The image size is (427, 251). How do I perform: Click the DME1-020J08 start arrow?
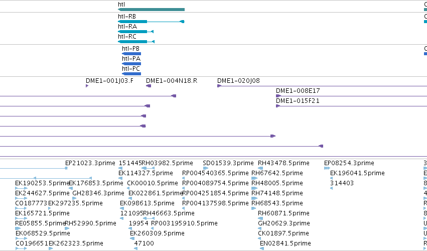219,86
